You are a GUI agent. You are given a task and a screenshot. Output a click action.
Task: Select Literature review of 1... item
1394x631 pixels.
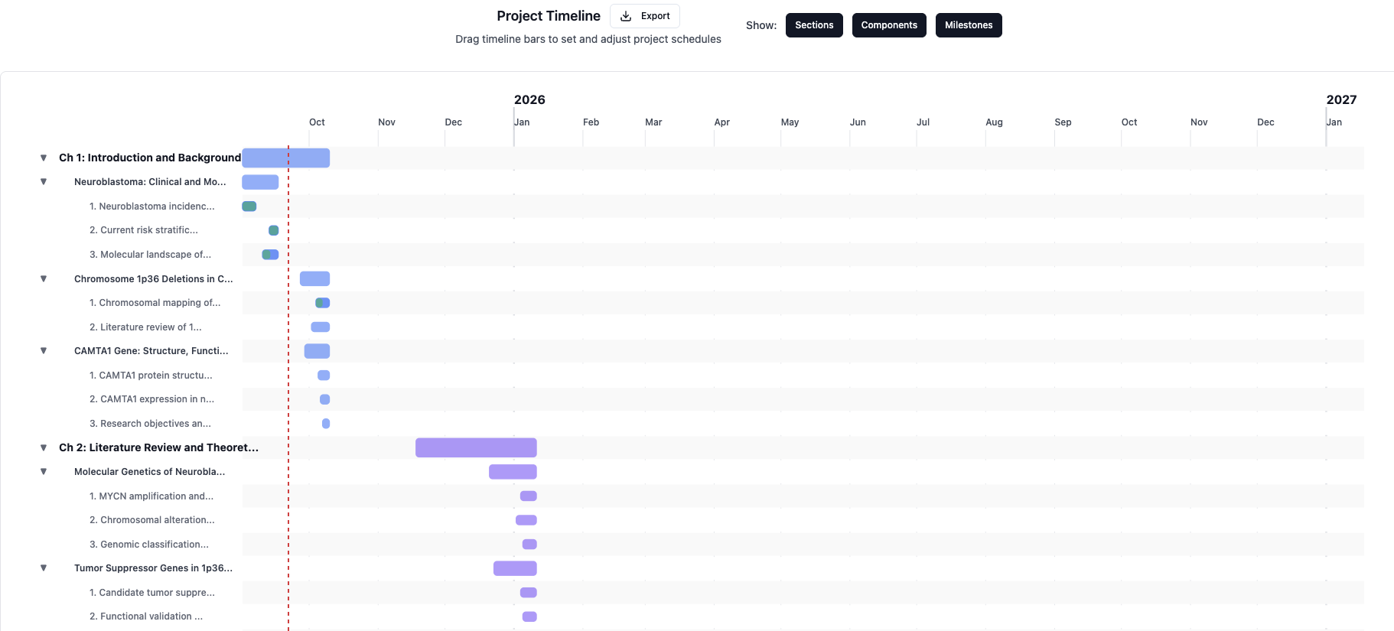click(145, 327)
